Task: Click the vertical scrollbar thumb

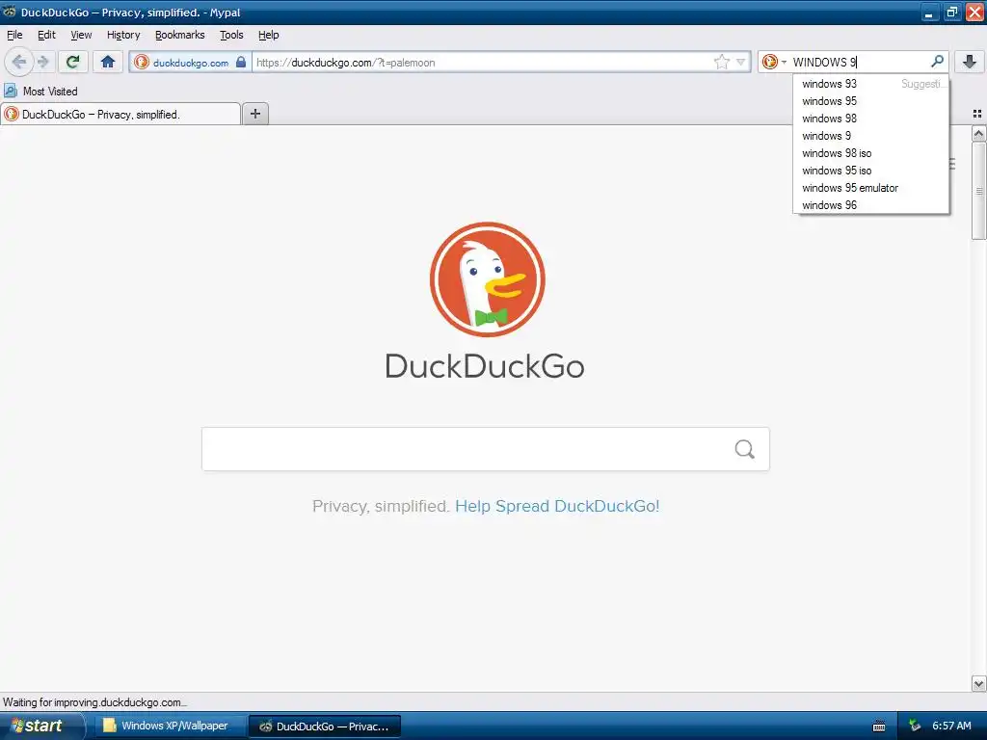Action: point(978,191)
